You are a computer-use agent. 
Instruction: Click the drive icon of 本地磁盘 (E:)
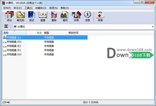[x=5, y=46]
